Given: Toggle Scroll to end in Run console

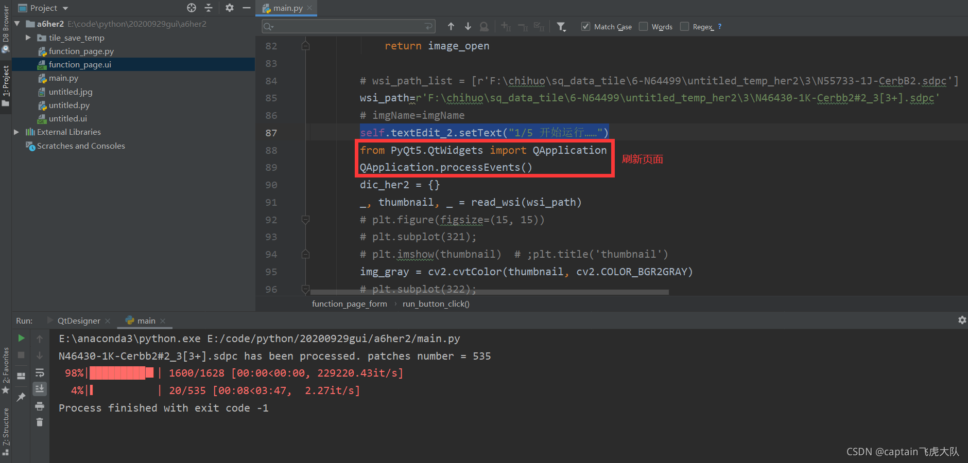Looking at the screenshot, I should tap(40, 389).
